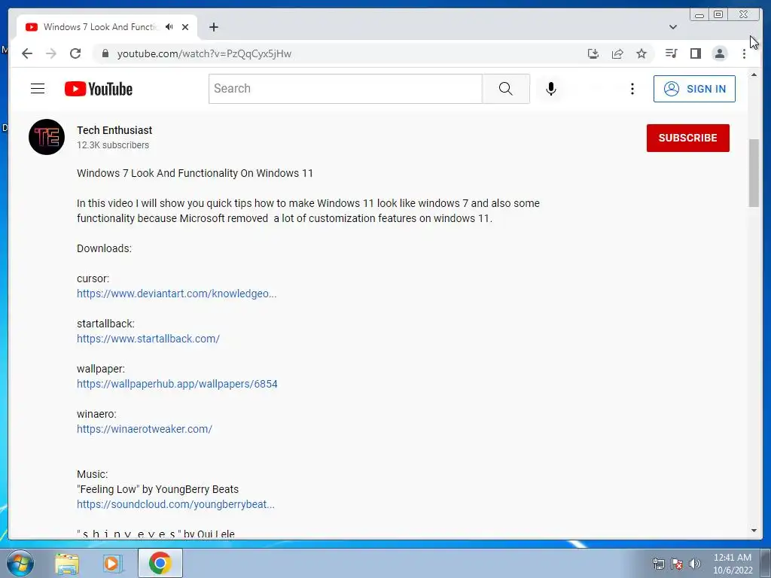Click the video title text in description
771x578 pixels.
pos(195,173)
